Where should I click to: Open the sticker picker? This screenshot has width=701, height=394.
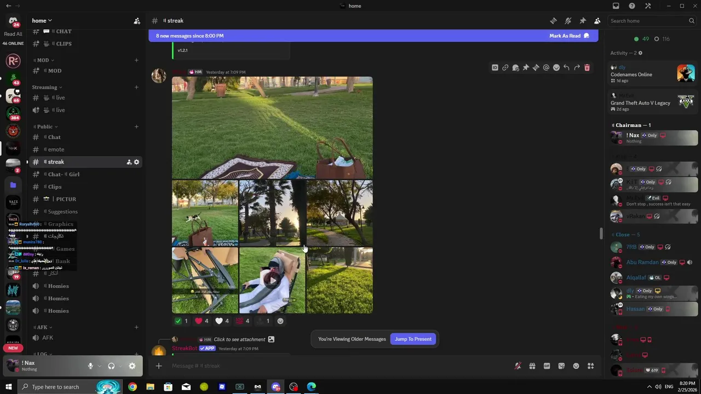561,366
